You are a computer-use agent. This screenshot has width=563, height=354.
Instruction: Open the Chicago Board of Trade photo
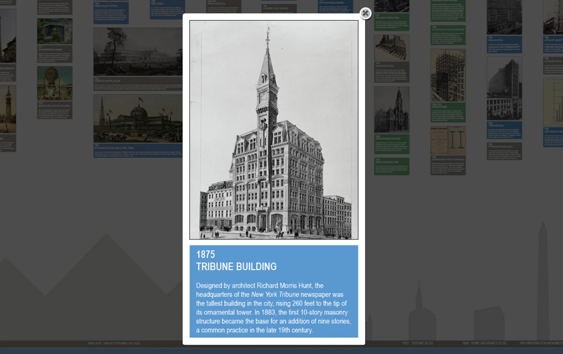[x=391, y=109]
